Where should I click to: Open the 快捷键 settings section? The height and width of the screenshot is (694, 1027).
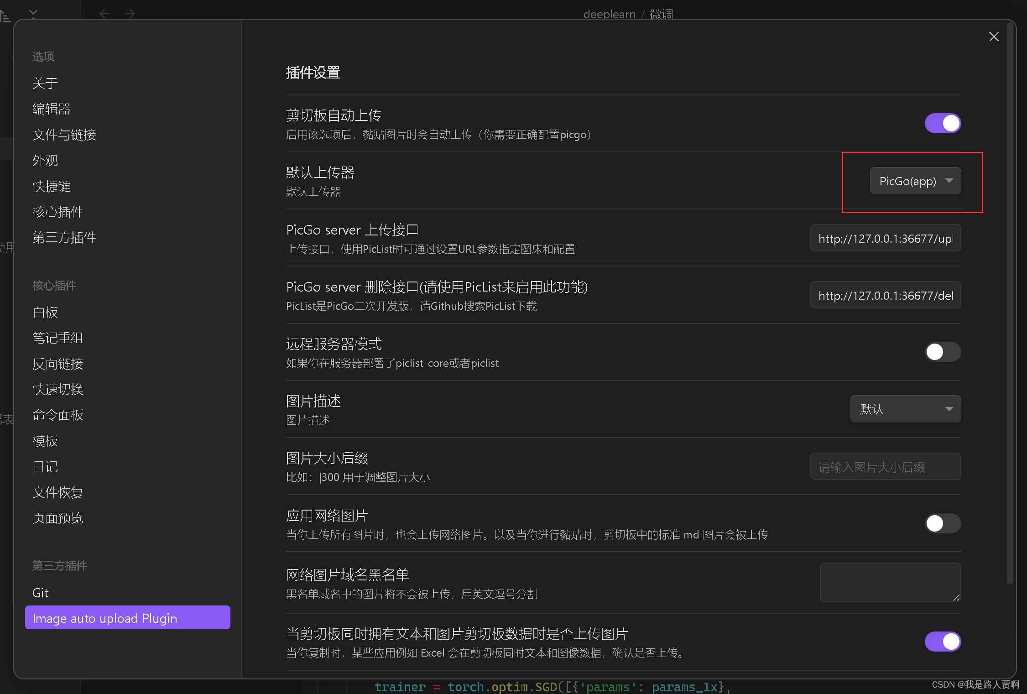[52, 186]
